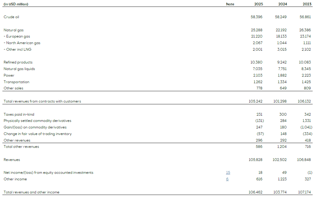318x200 pixels.
Task: Select the Crude oil row label
Action: click(x=11, y=17)
